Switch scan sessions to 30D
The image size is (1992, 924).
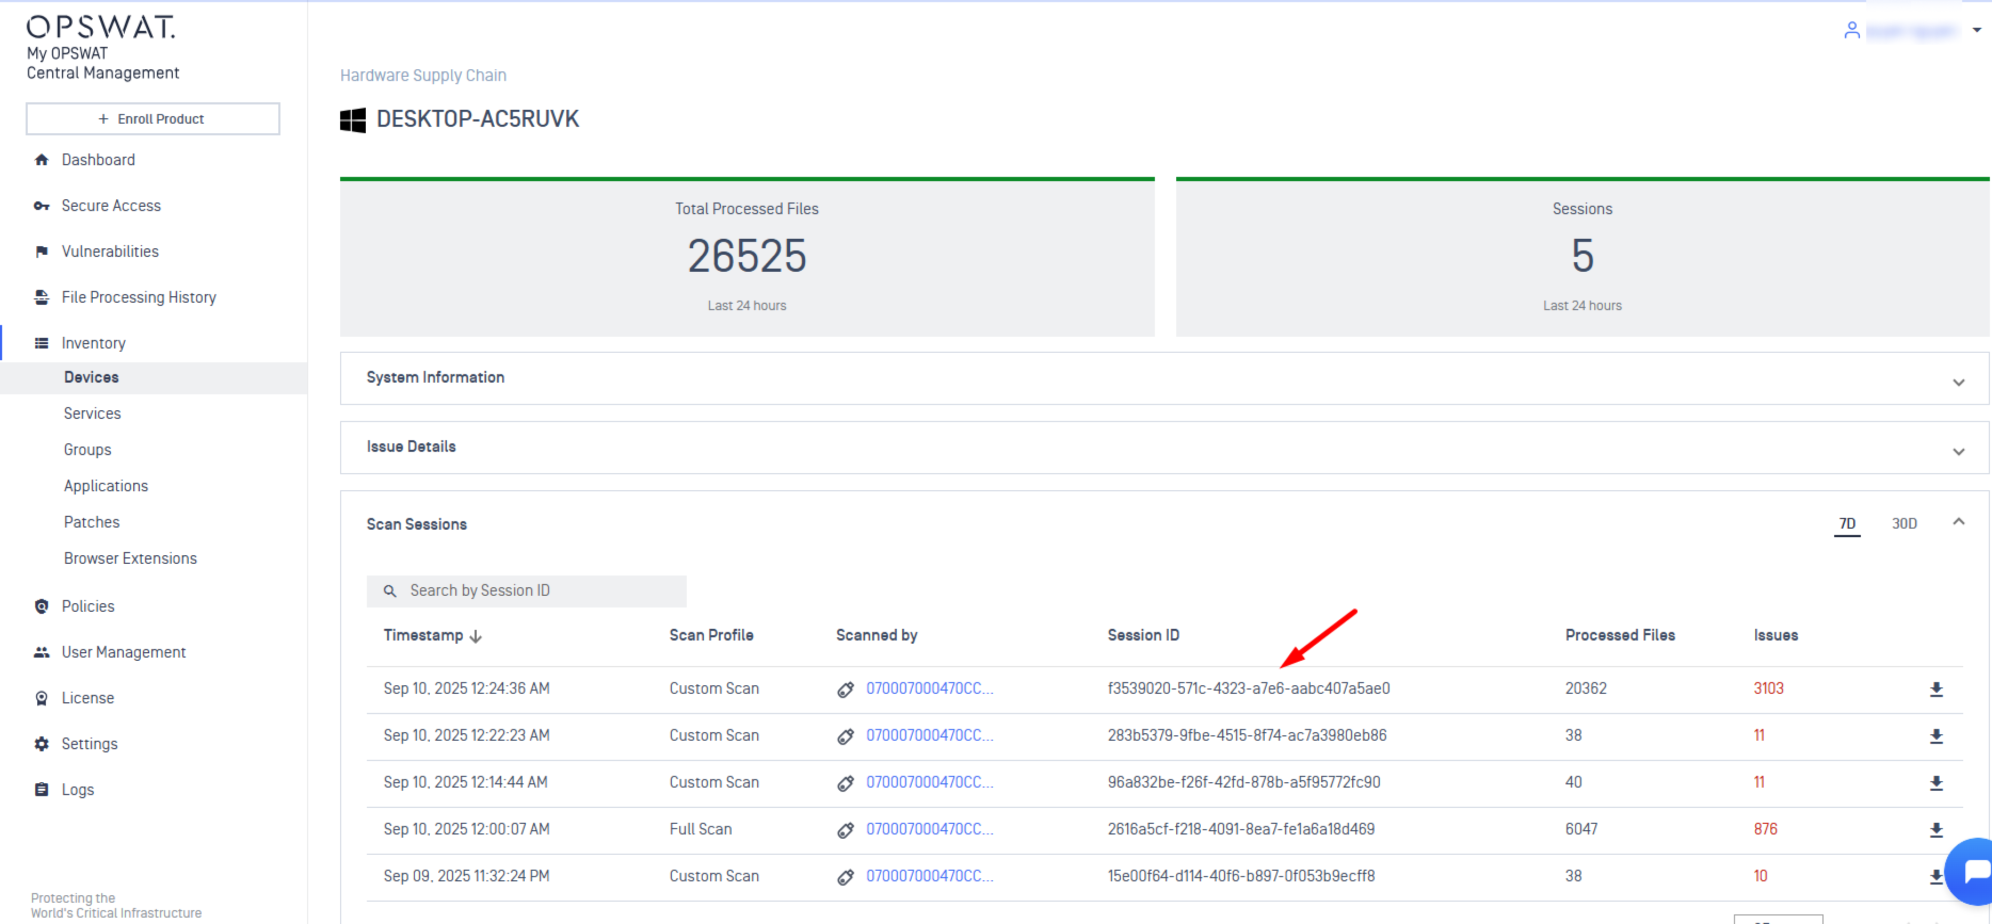(x=1904, y=524)
